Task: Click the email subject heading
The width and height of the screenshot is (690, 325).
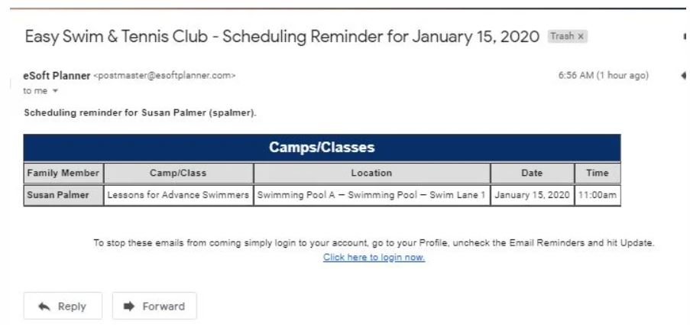Action: 283,37
